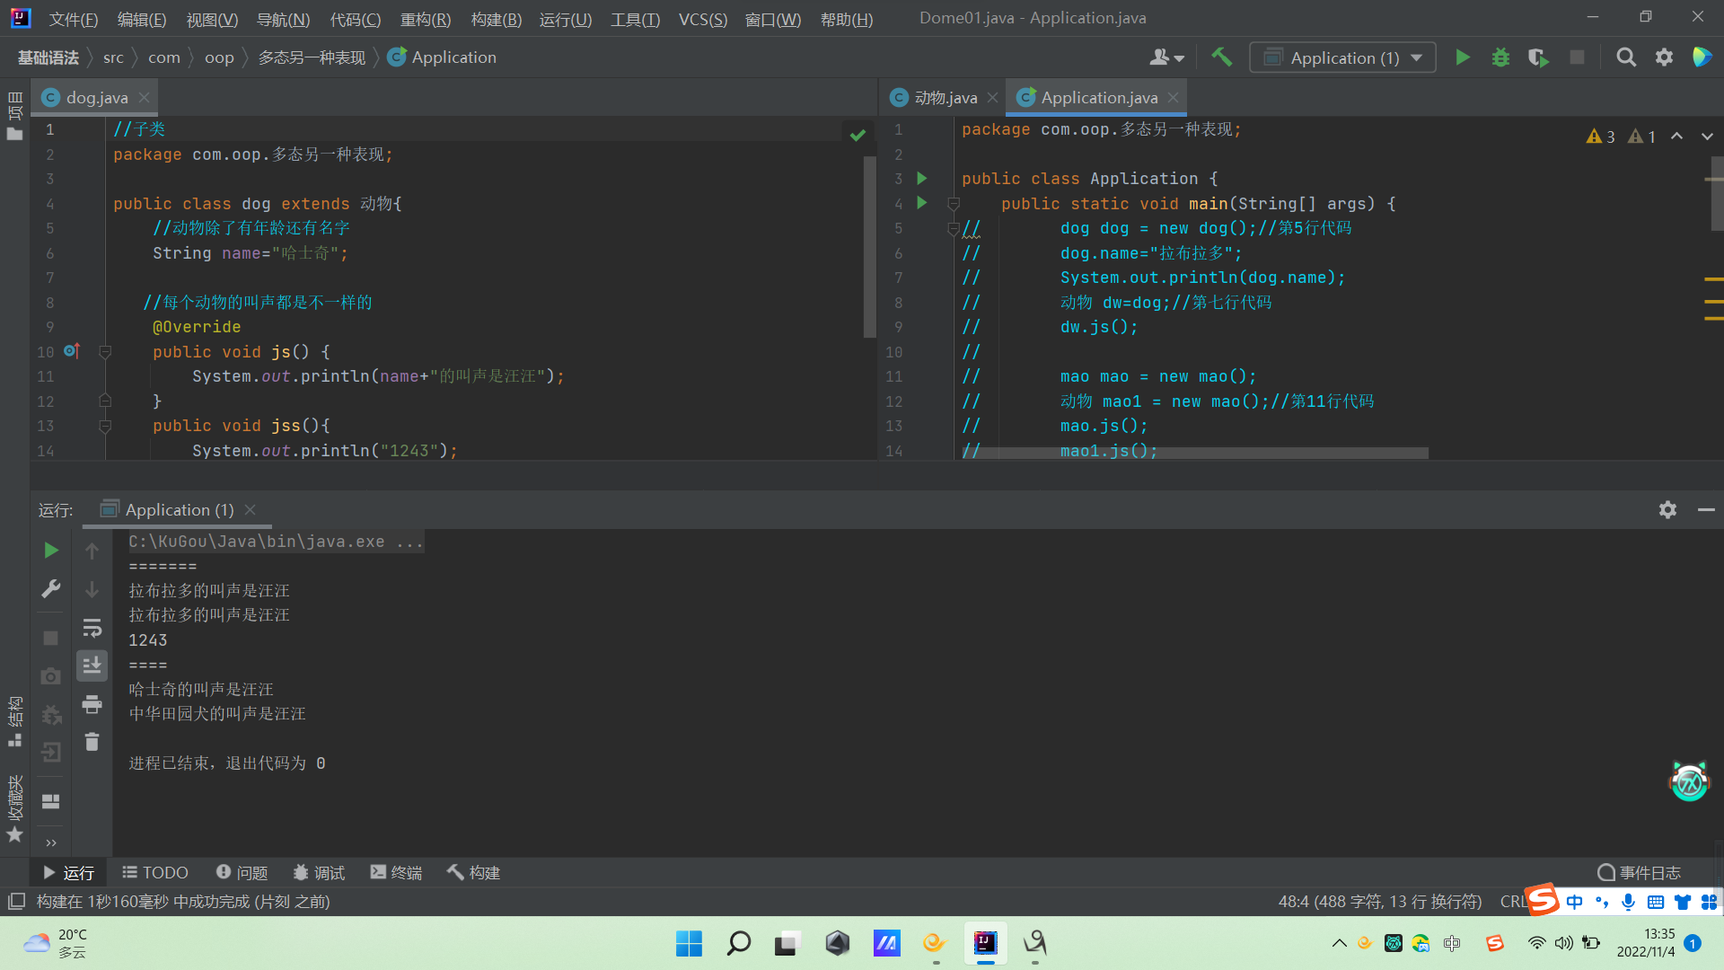Open the TODO tool window button
Screen dimensions: 1724x970
[155, 872]
